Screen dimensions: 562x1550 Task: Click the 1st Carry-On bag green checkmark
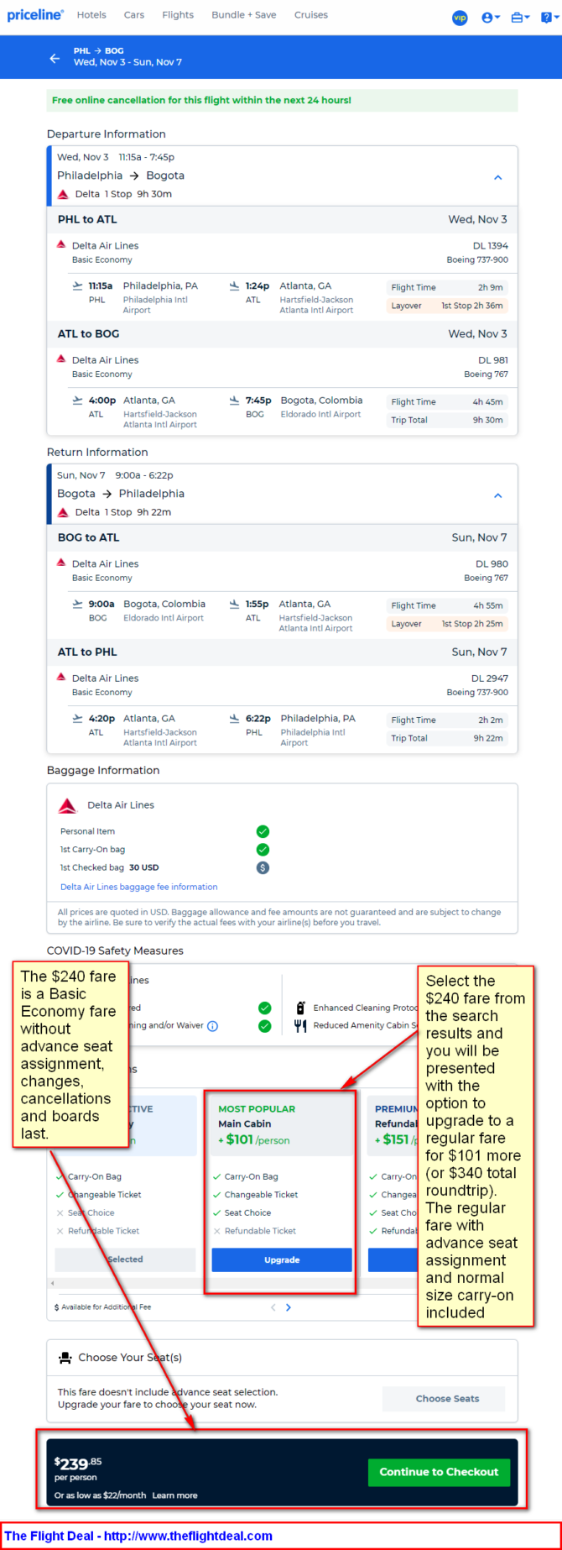263,849
